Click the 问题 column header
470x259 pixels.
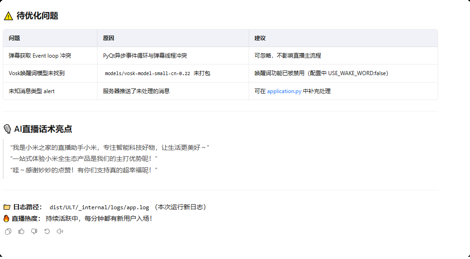[x=14, y=38]
